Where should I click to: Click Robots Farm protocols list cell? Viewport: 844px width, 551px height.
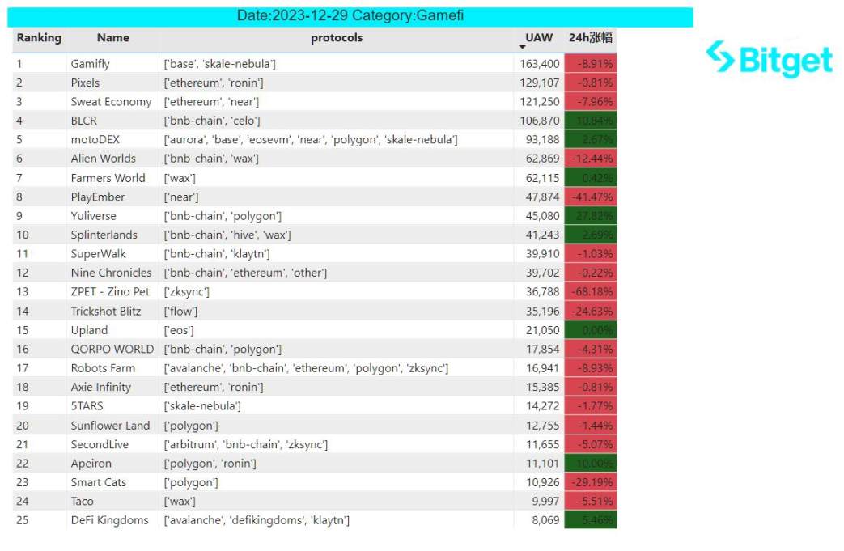click(306, 368)
